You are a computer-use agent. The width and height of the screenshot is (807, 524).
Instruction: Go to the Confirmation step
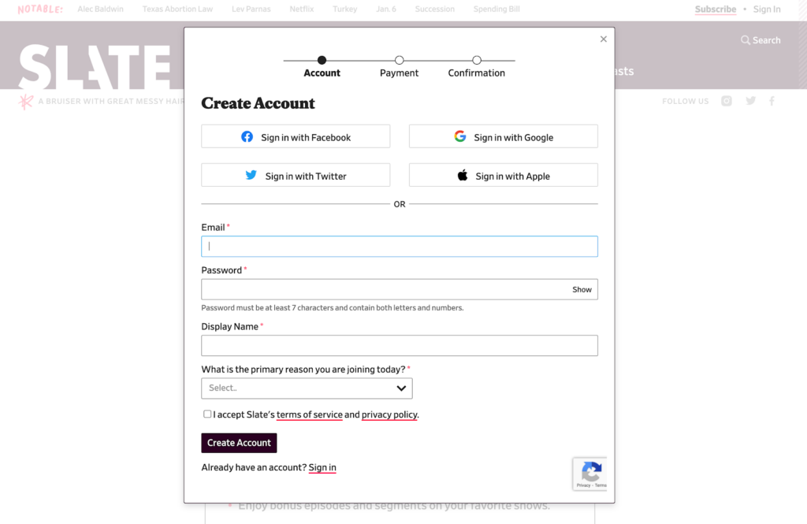pos(477,61)
